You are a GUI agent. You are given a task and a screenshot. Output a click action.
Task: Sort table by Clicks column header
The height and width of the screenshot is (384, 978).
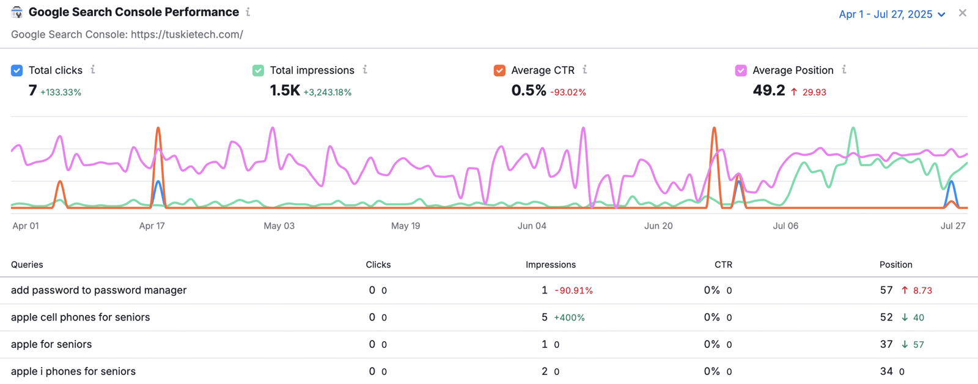[378, 265]
